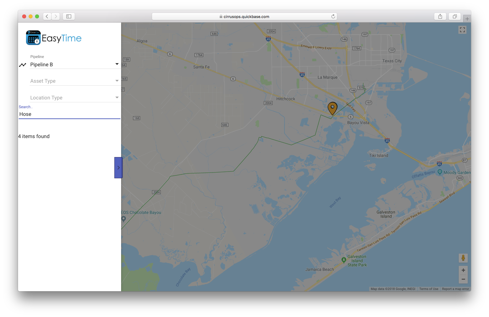489x317 pixels.
Task: Click the EasyTime calendar logo
Action: point(33,37)
